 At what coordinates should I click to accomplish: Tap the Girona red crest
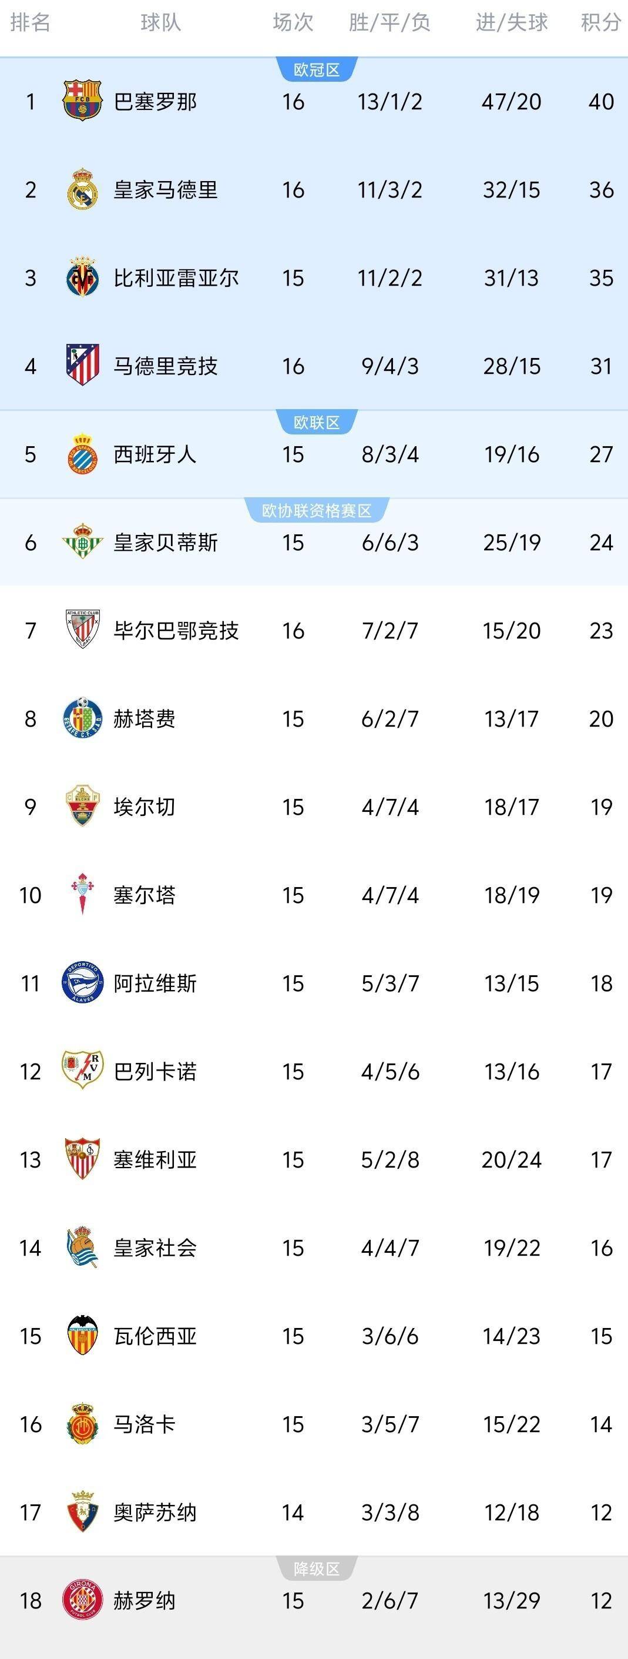pos(82,1600)
